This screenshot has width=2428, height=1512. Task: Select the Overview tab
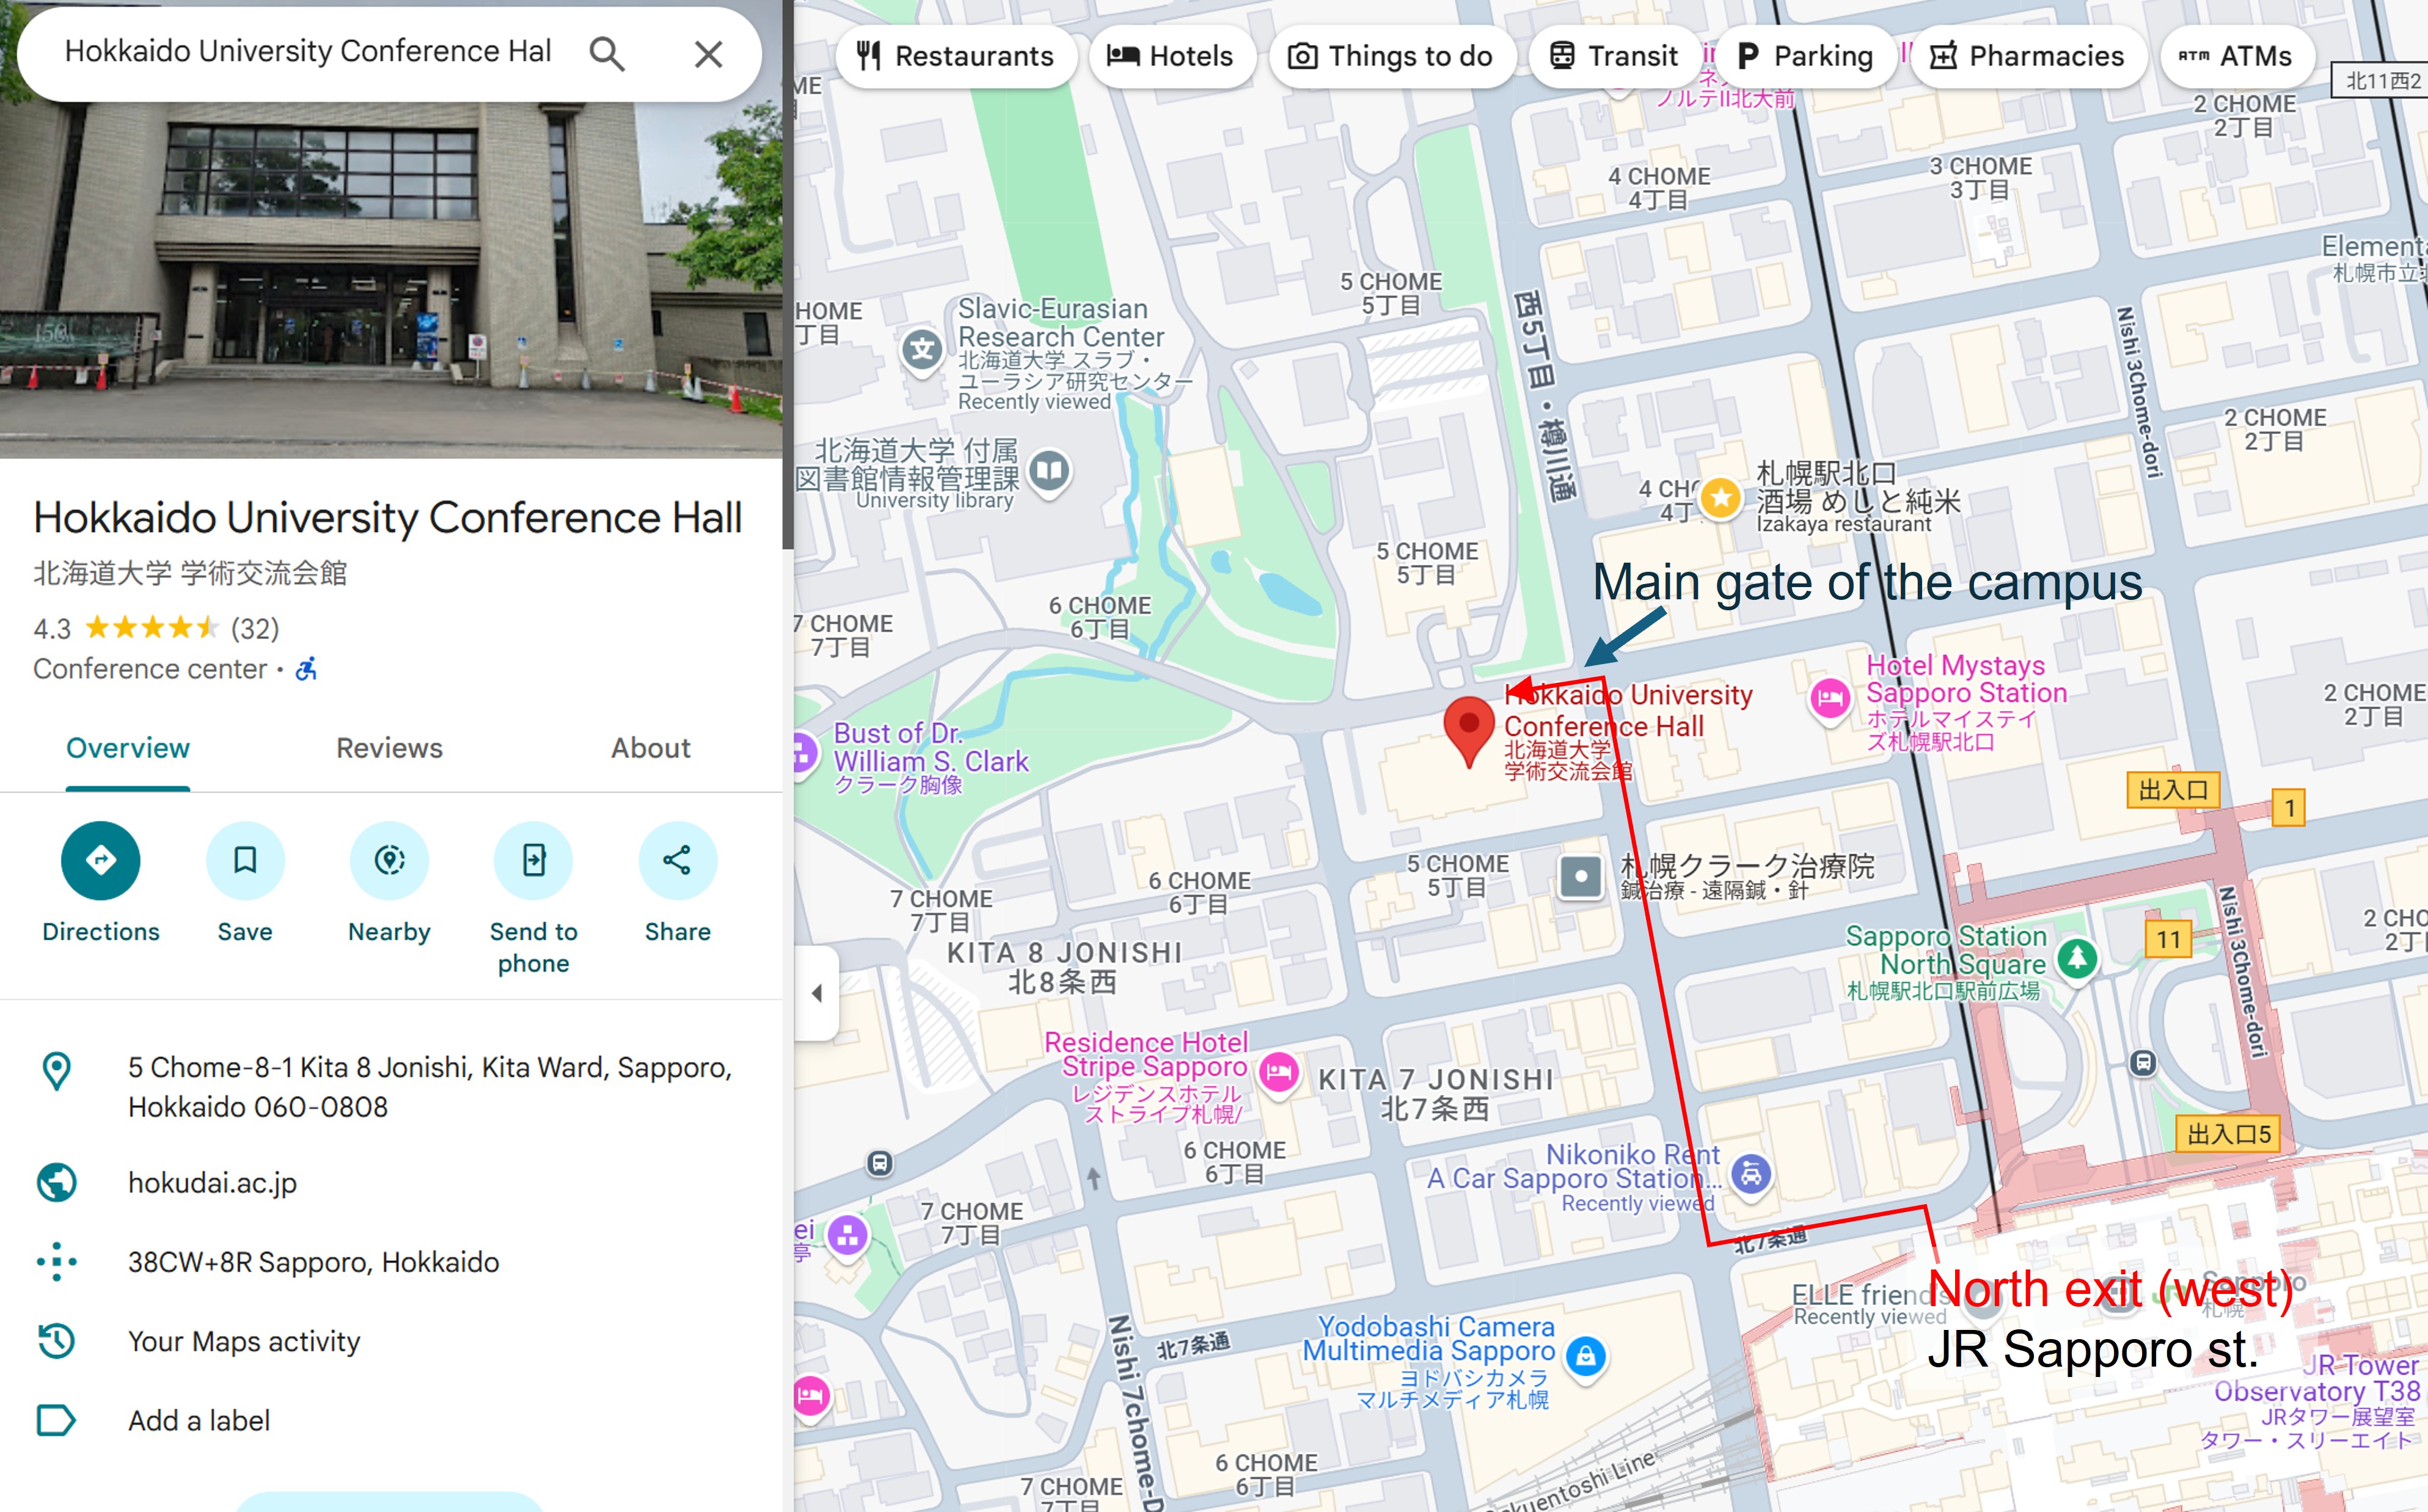(128, 748)
